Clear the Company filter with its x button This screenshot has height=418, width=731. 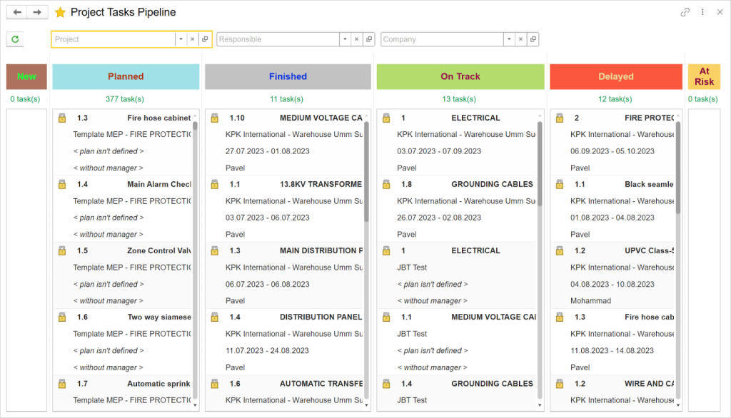pos(520,39)
